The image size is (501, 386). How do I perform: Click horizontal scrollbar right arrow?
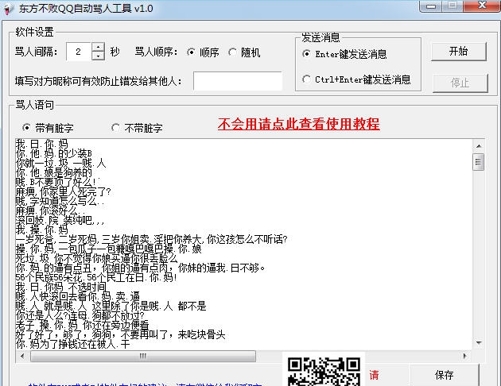465,356
